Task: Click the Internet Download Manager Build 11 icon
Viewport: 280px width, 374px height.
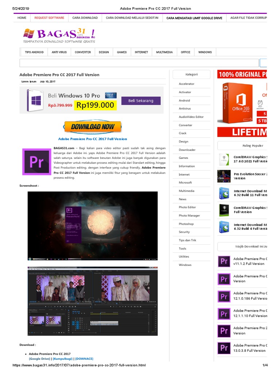Action: [x=223, y=193]
